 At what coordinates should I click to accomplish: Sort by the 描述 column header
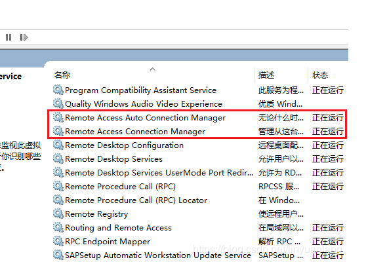click(266, 75)
